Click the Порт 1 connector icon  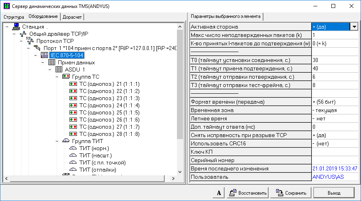tap(37, 48)
